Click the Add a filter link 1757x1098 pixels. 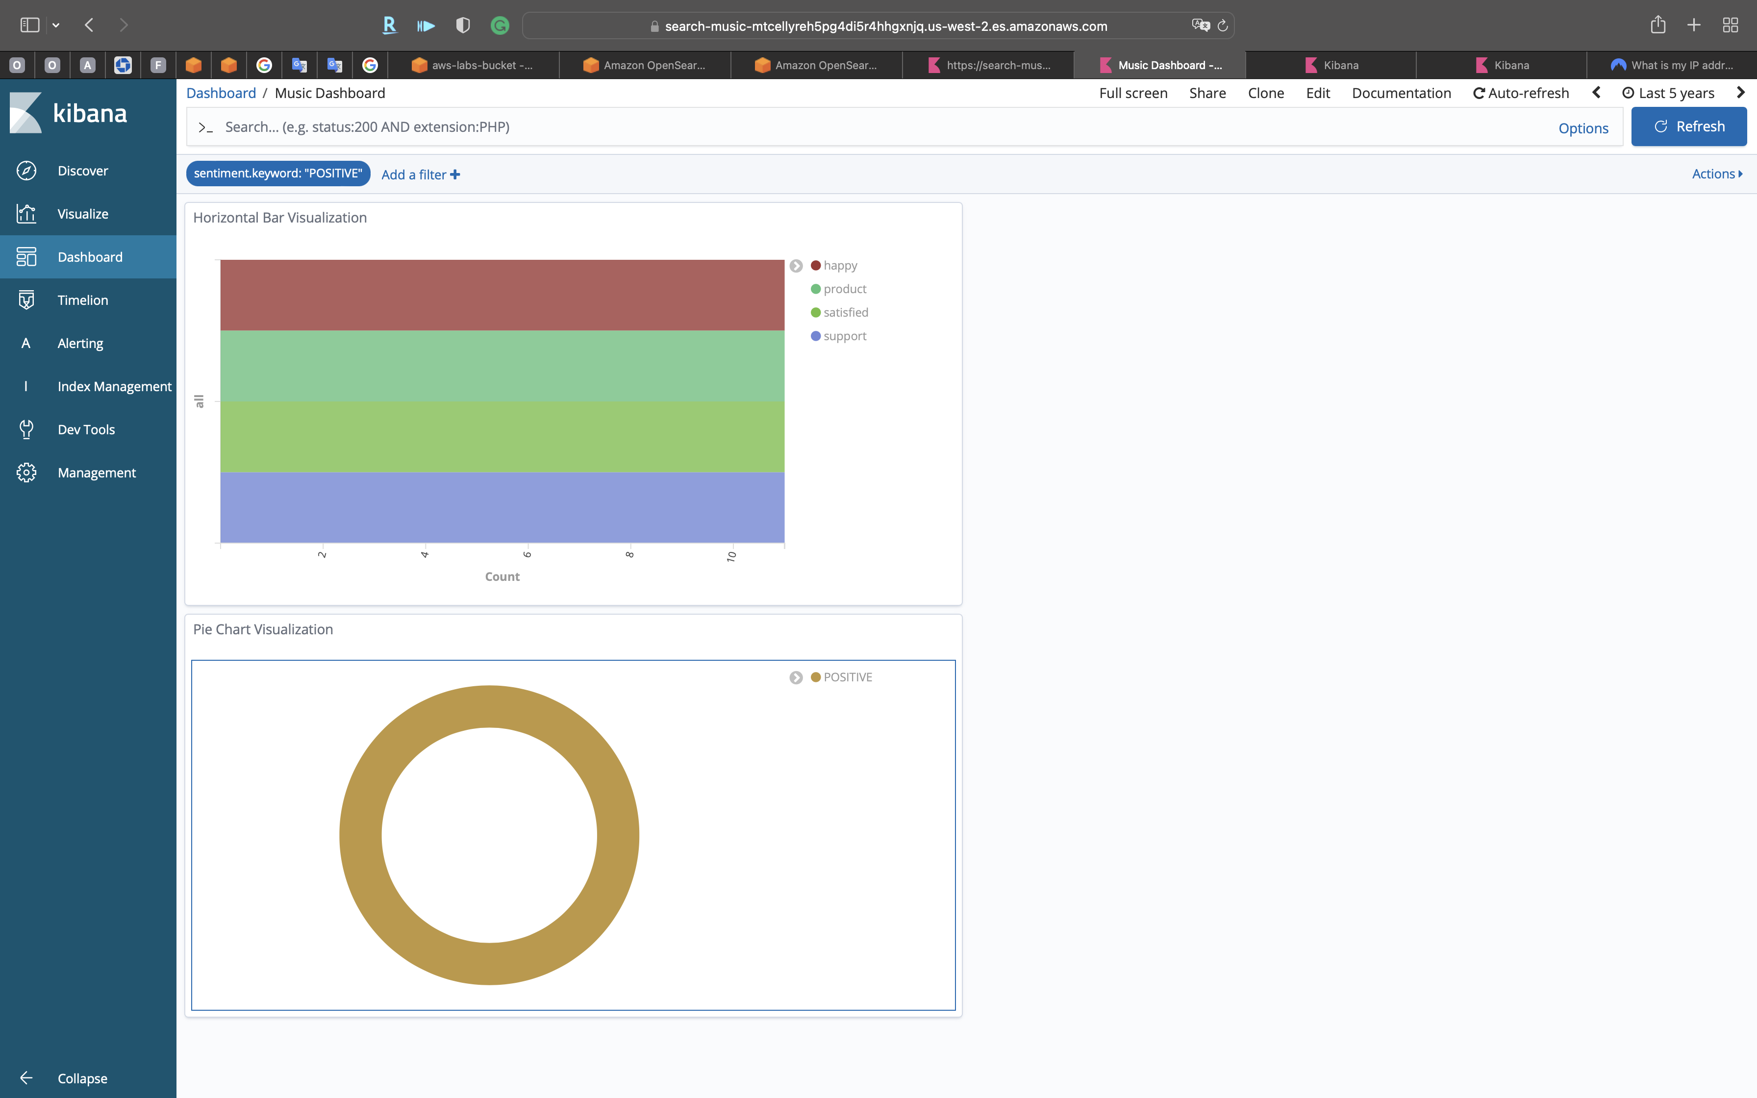point(420,175)
